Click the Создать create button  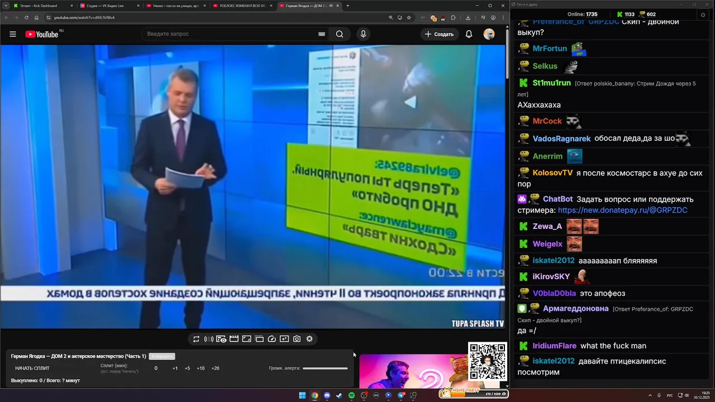pyautogui.click(x=440, y=34)
